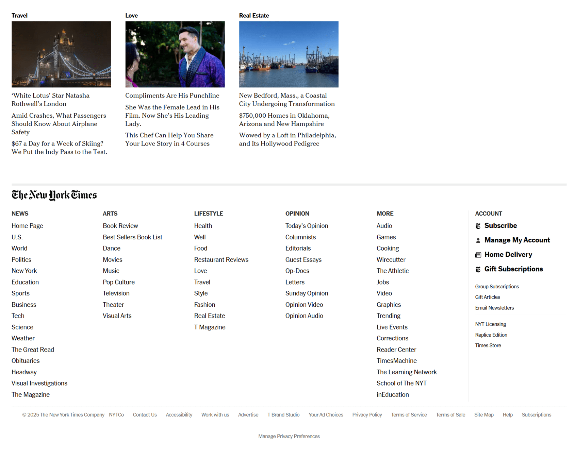This screenshot has height=459, width=575.
Task: Open Your Ad Choices link
Action: tap(326, 415)
